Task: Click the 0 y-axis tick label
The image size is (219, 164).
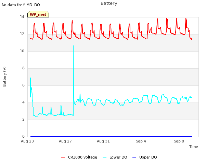Action: [23, 137]
